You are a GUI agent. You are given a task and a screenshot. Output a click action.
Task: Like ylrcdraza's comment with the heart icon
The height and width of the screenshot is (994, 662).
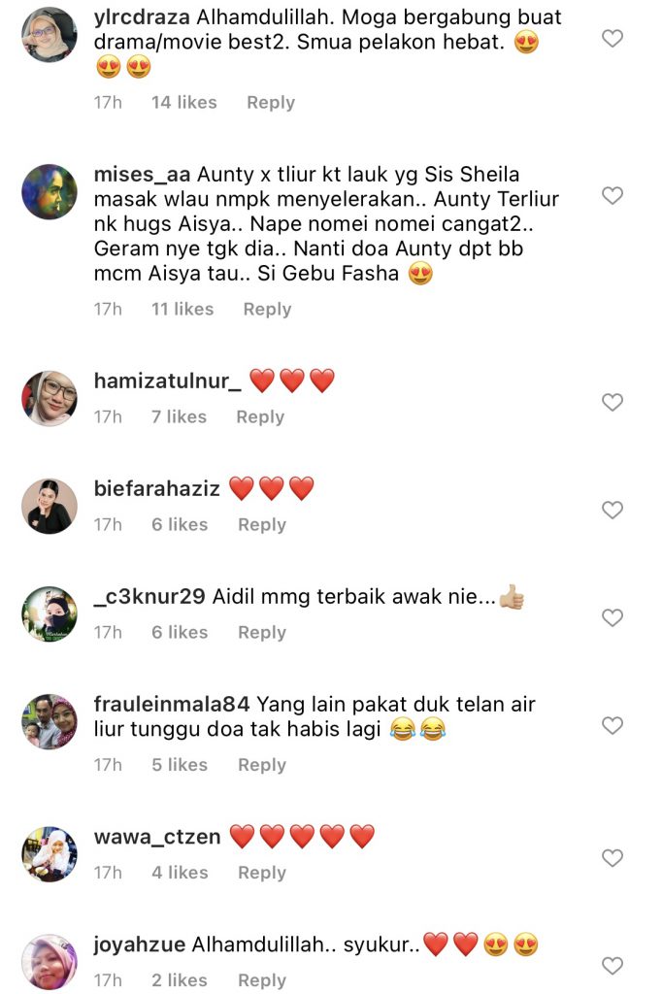click(x=612, y=39)
